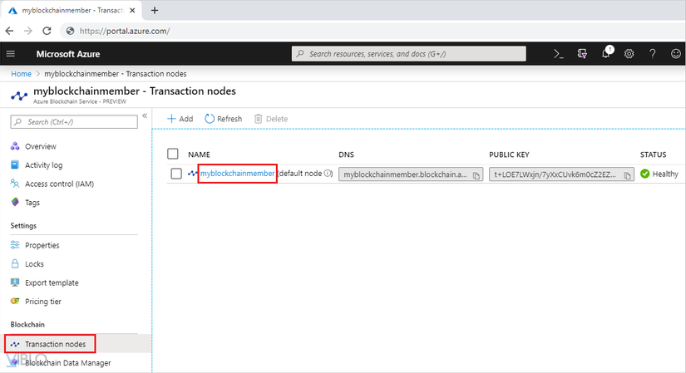
Task: Copy the DNS value with its copy icon
Action: point(476,175)
